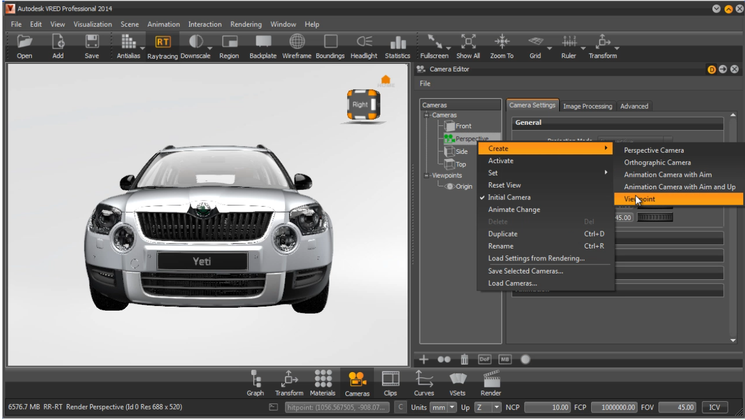This screenshot has width=745, height=420.
Task: Click the plus icon at the Camera Editor bottom
Action: [x=424, y=359]
